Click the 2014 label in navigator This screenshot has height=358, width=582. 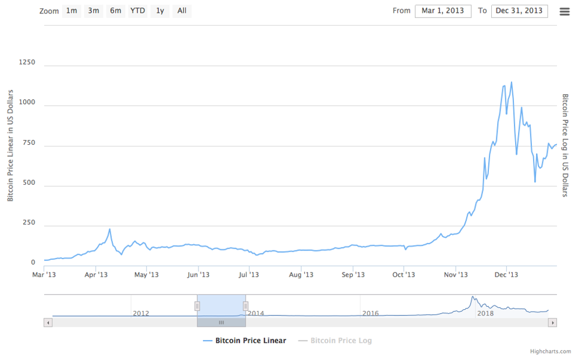(x=256, y=313)
